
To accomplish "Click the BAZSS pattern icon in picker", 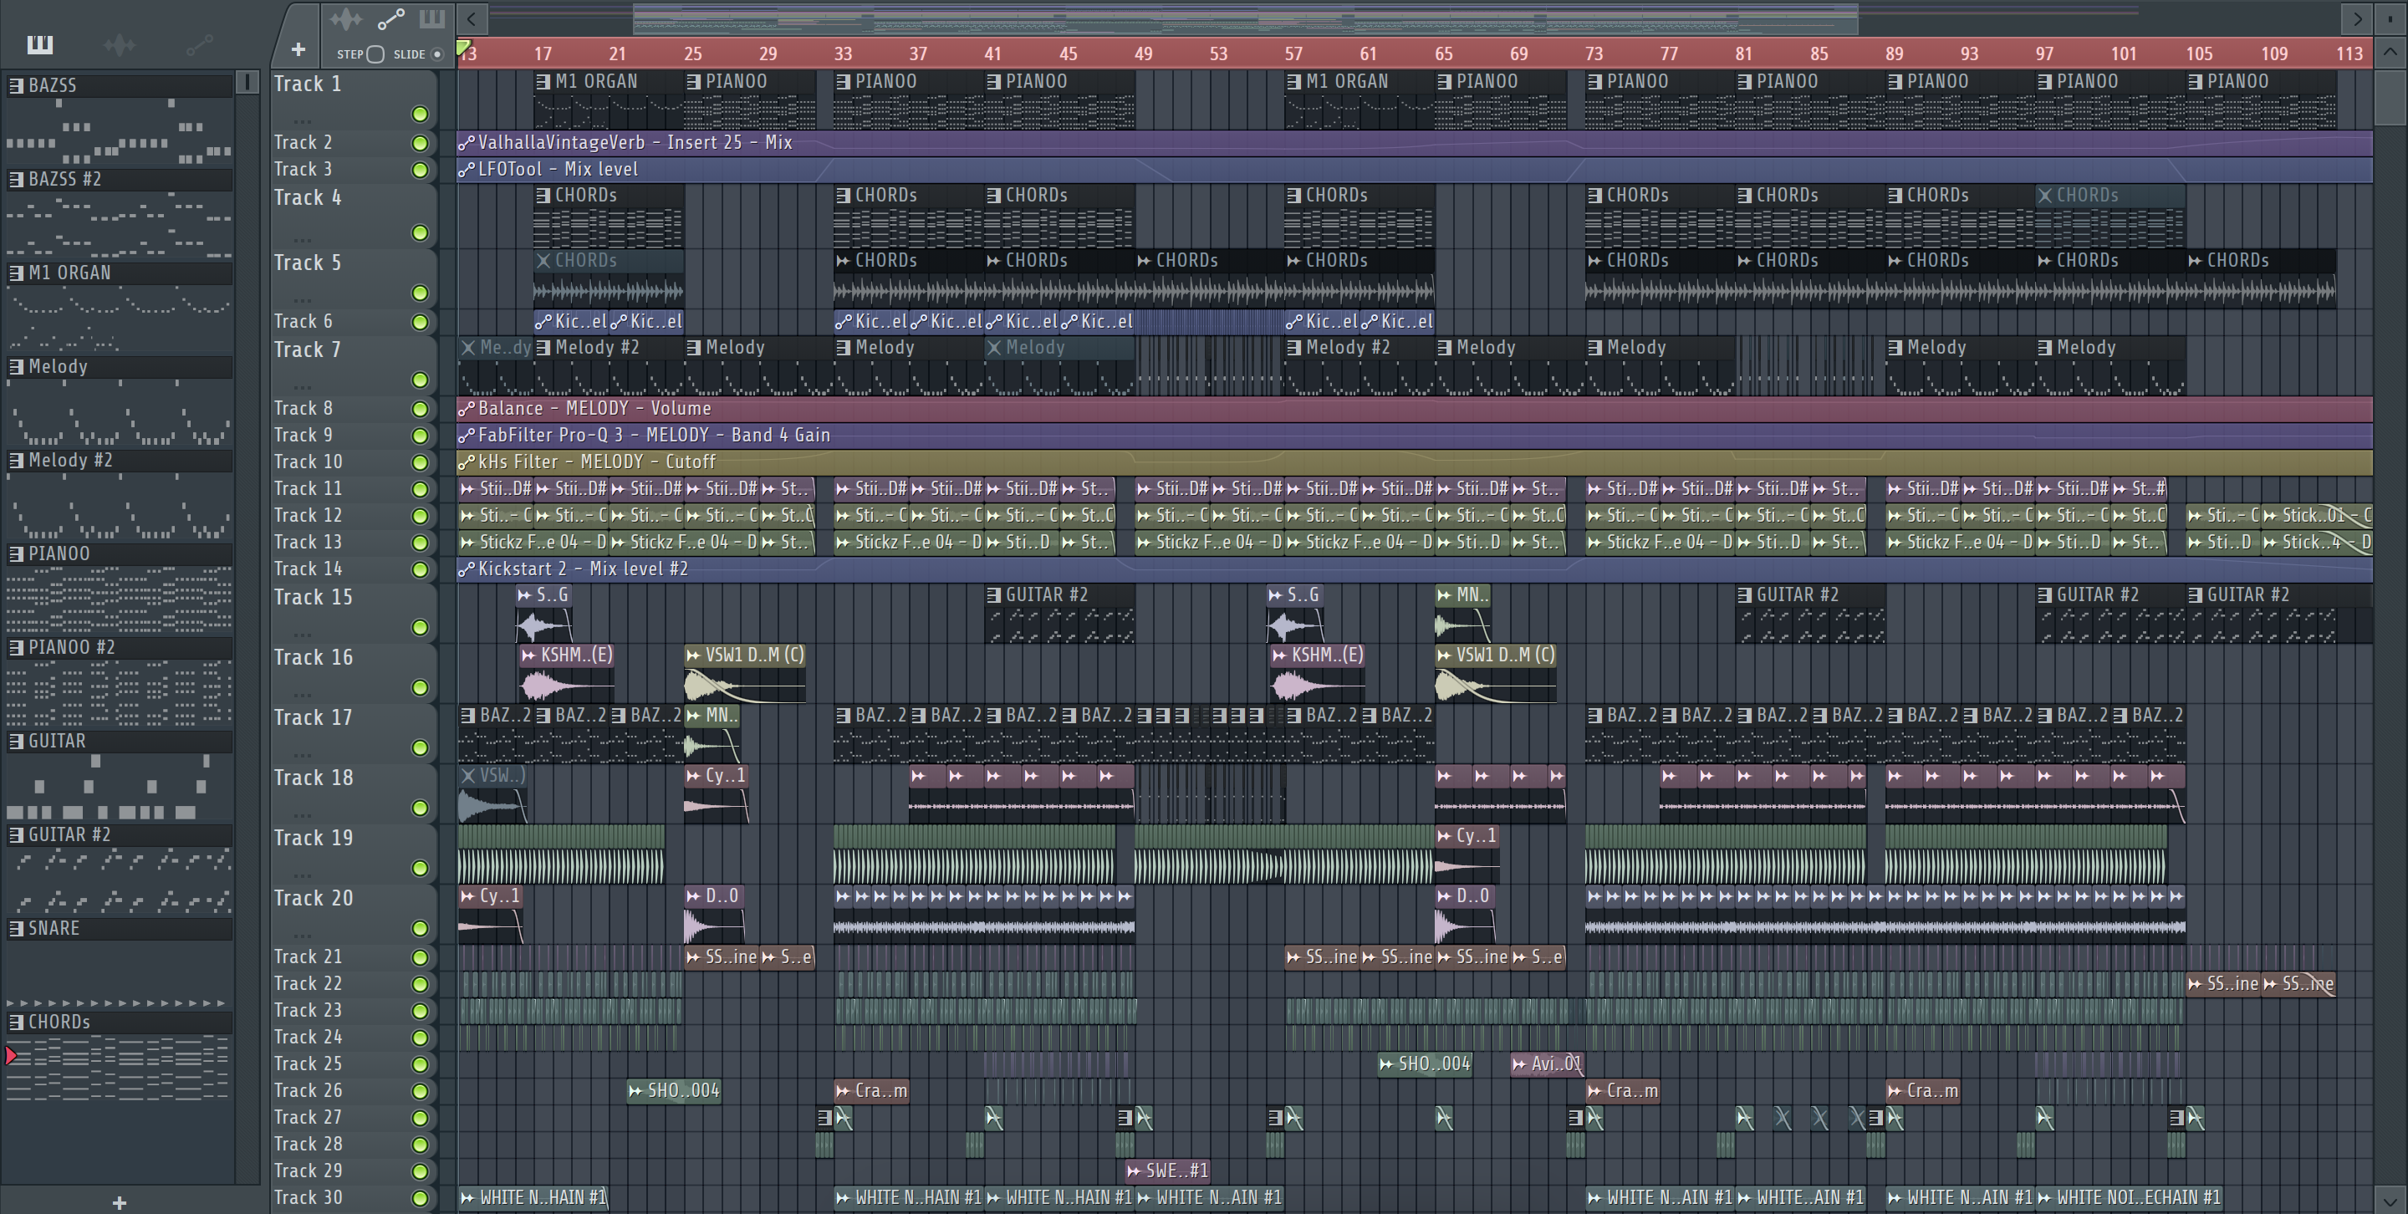I will click(16, 86).
